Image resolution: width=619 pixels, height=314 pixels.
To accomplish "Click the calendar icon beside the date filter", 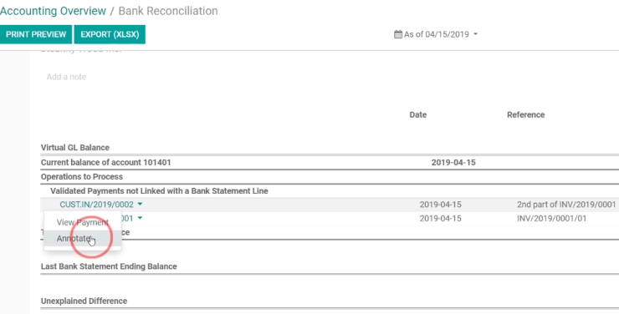I will coord(398,34).
